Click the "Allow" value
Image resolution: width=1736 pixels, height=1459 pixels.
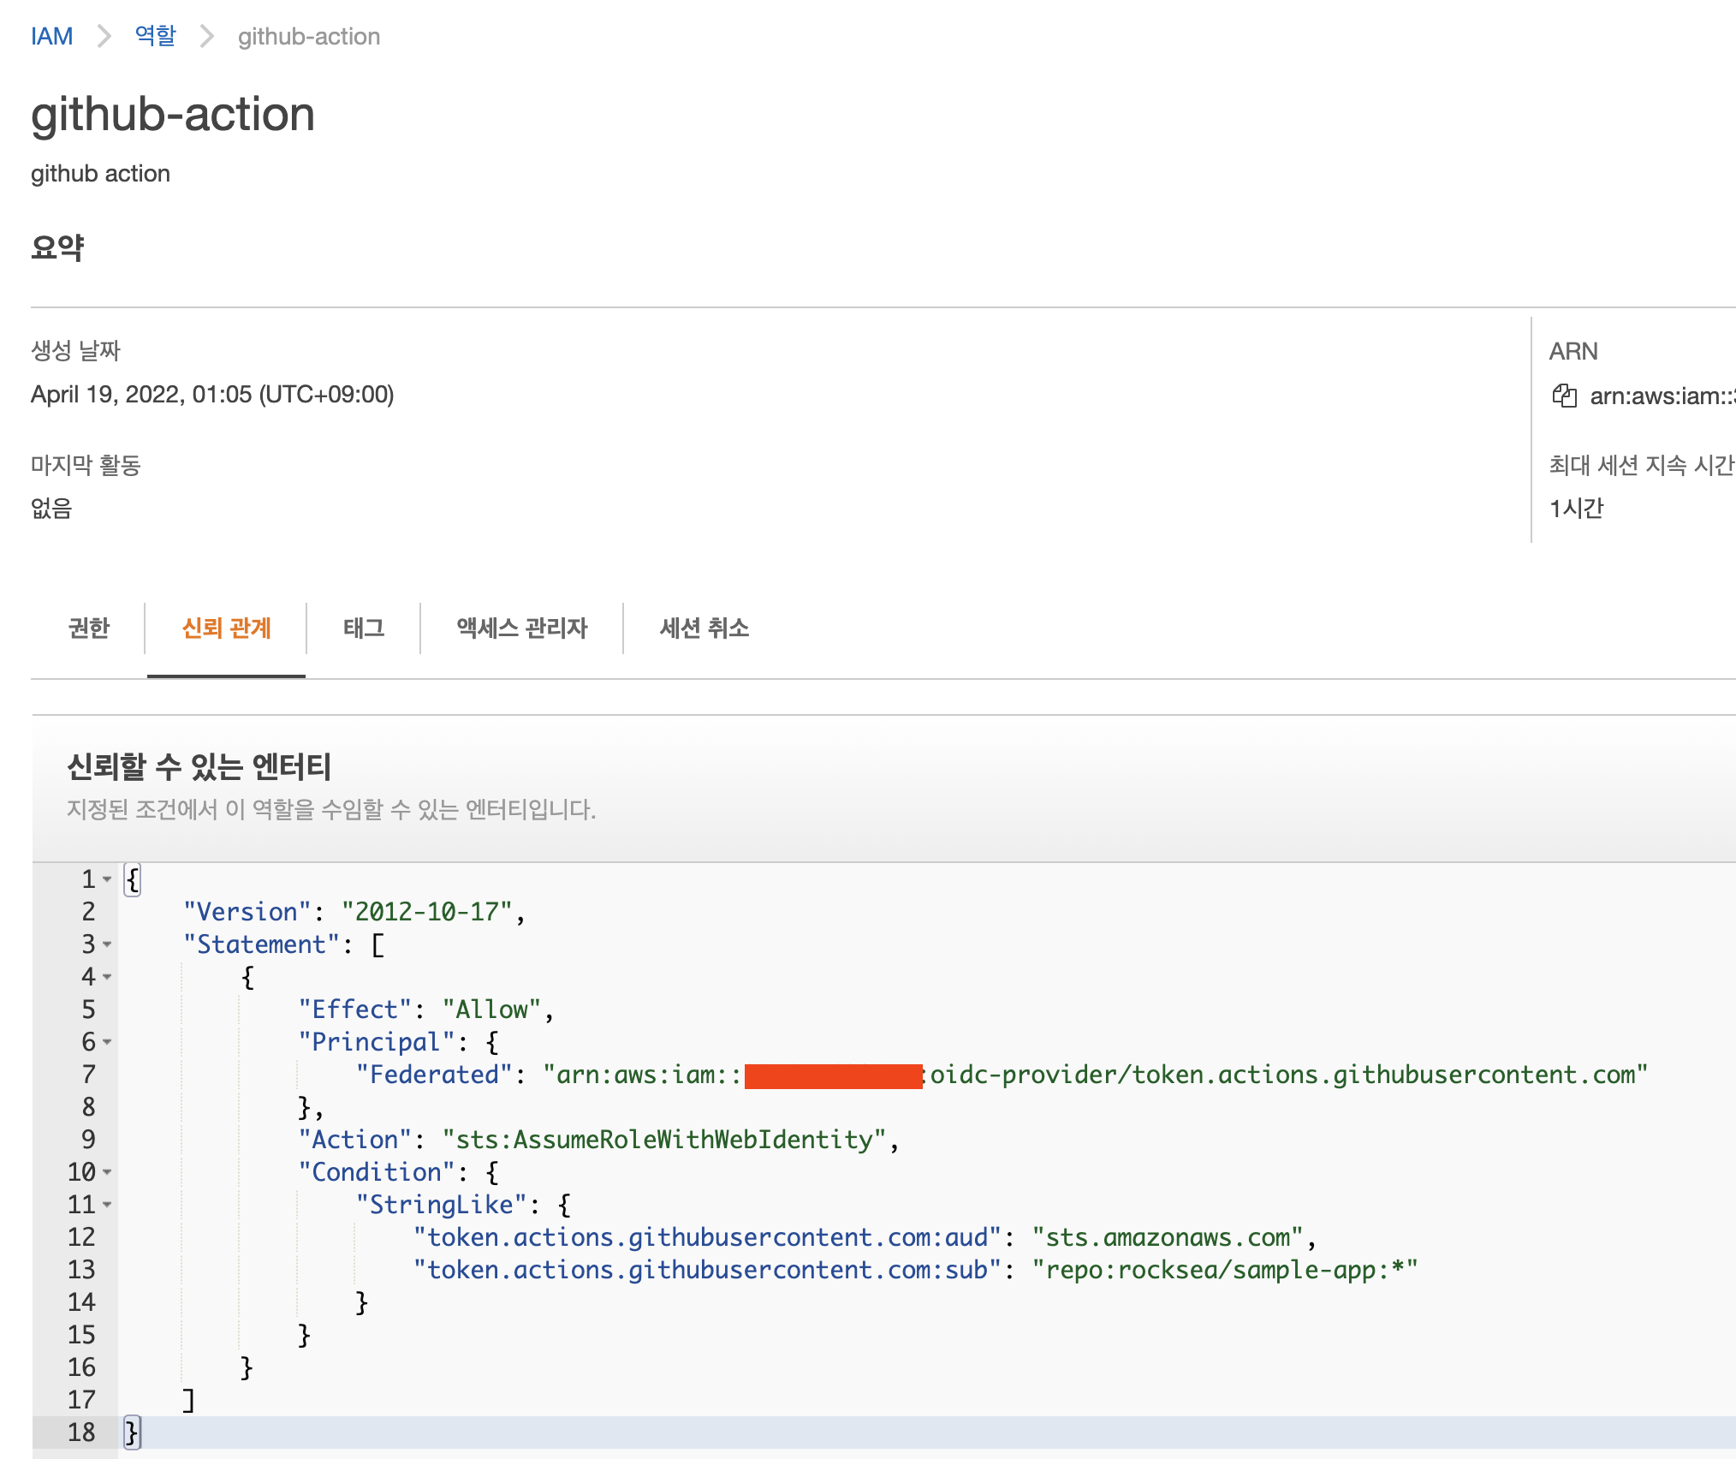491,1009
